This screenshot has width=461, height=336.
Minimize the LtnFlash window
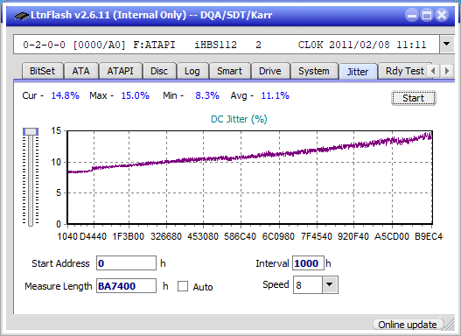[x=412, y=15]
